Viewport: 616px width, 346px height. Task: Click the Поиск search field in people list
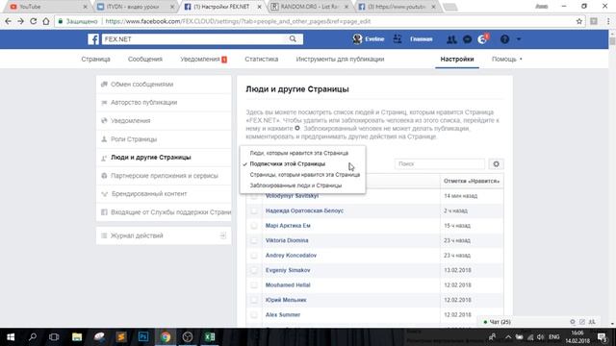[440, 164]
